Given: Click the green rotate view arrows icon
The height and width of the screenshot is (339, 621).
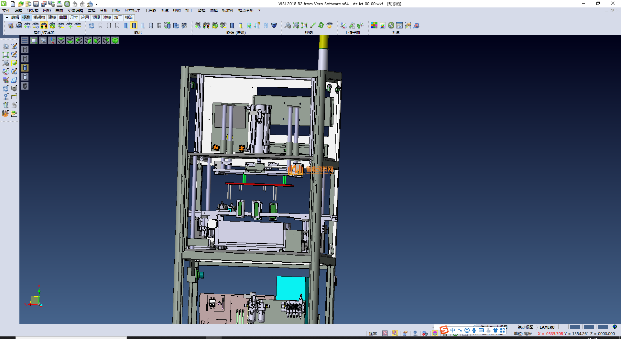Looking at the screenshot, I should (321, 25).
